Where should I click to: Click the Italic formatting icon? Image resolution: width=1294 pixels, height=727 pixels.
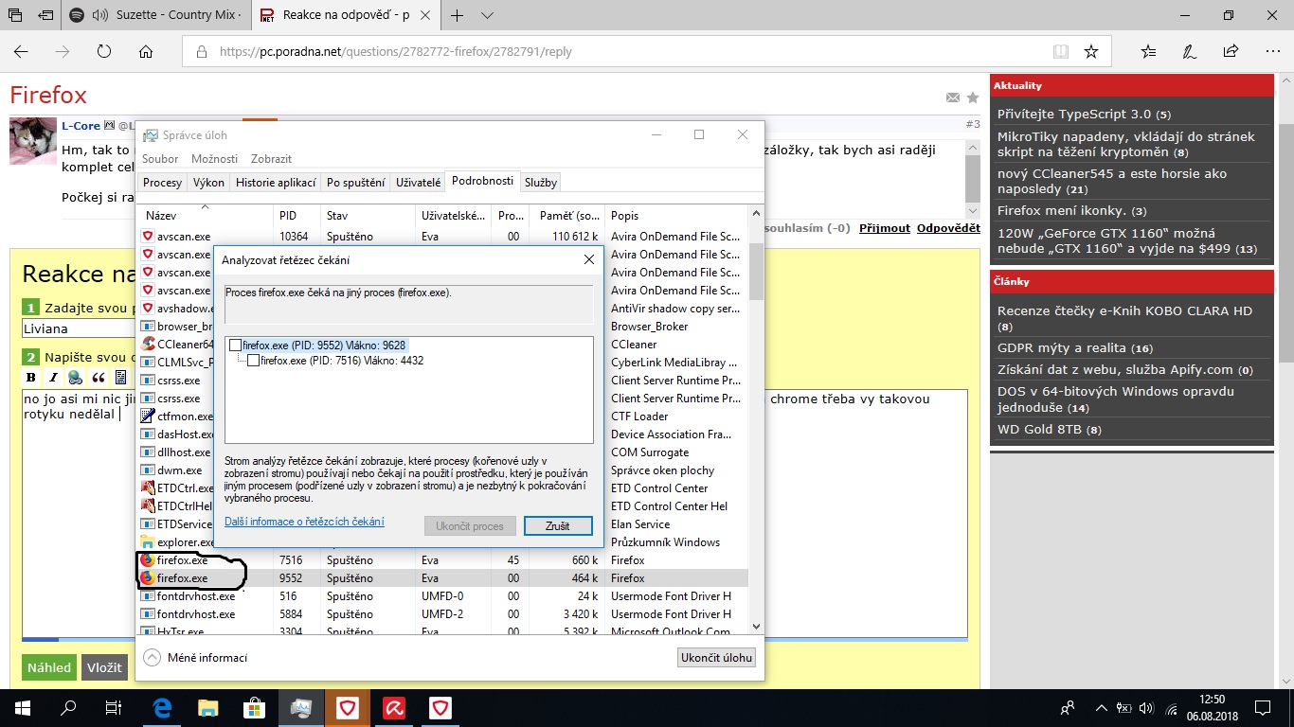tap(53, 377)
